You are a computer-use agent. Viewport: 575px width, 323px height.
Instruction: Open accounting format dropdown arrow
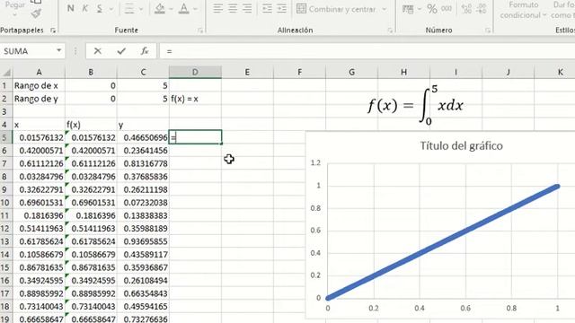point(420,9)
